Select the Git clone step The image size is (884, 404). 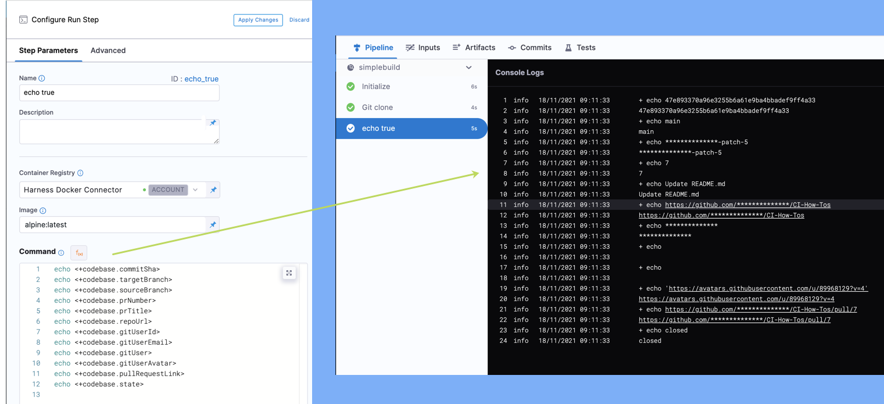[377, 108]
